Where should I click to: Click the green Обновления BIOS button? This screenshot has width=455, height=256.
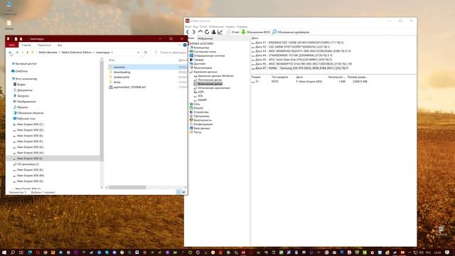[256, 32]
